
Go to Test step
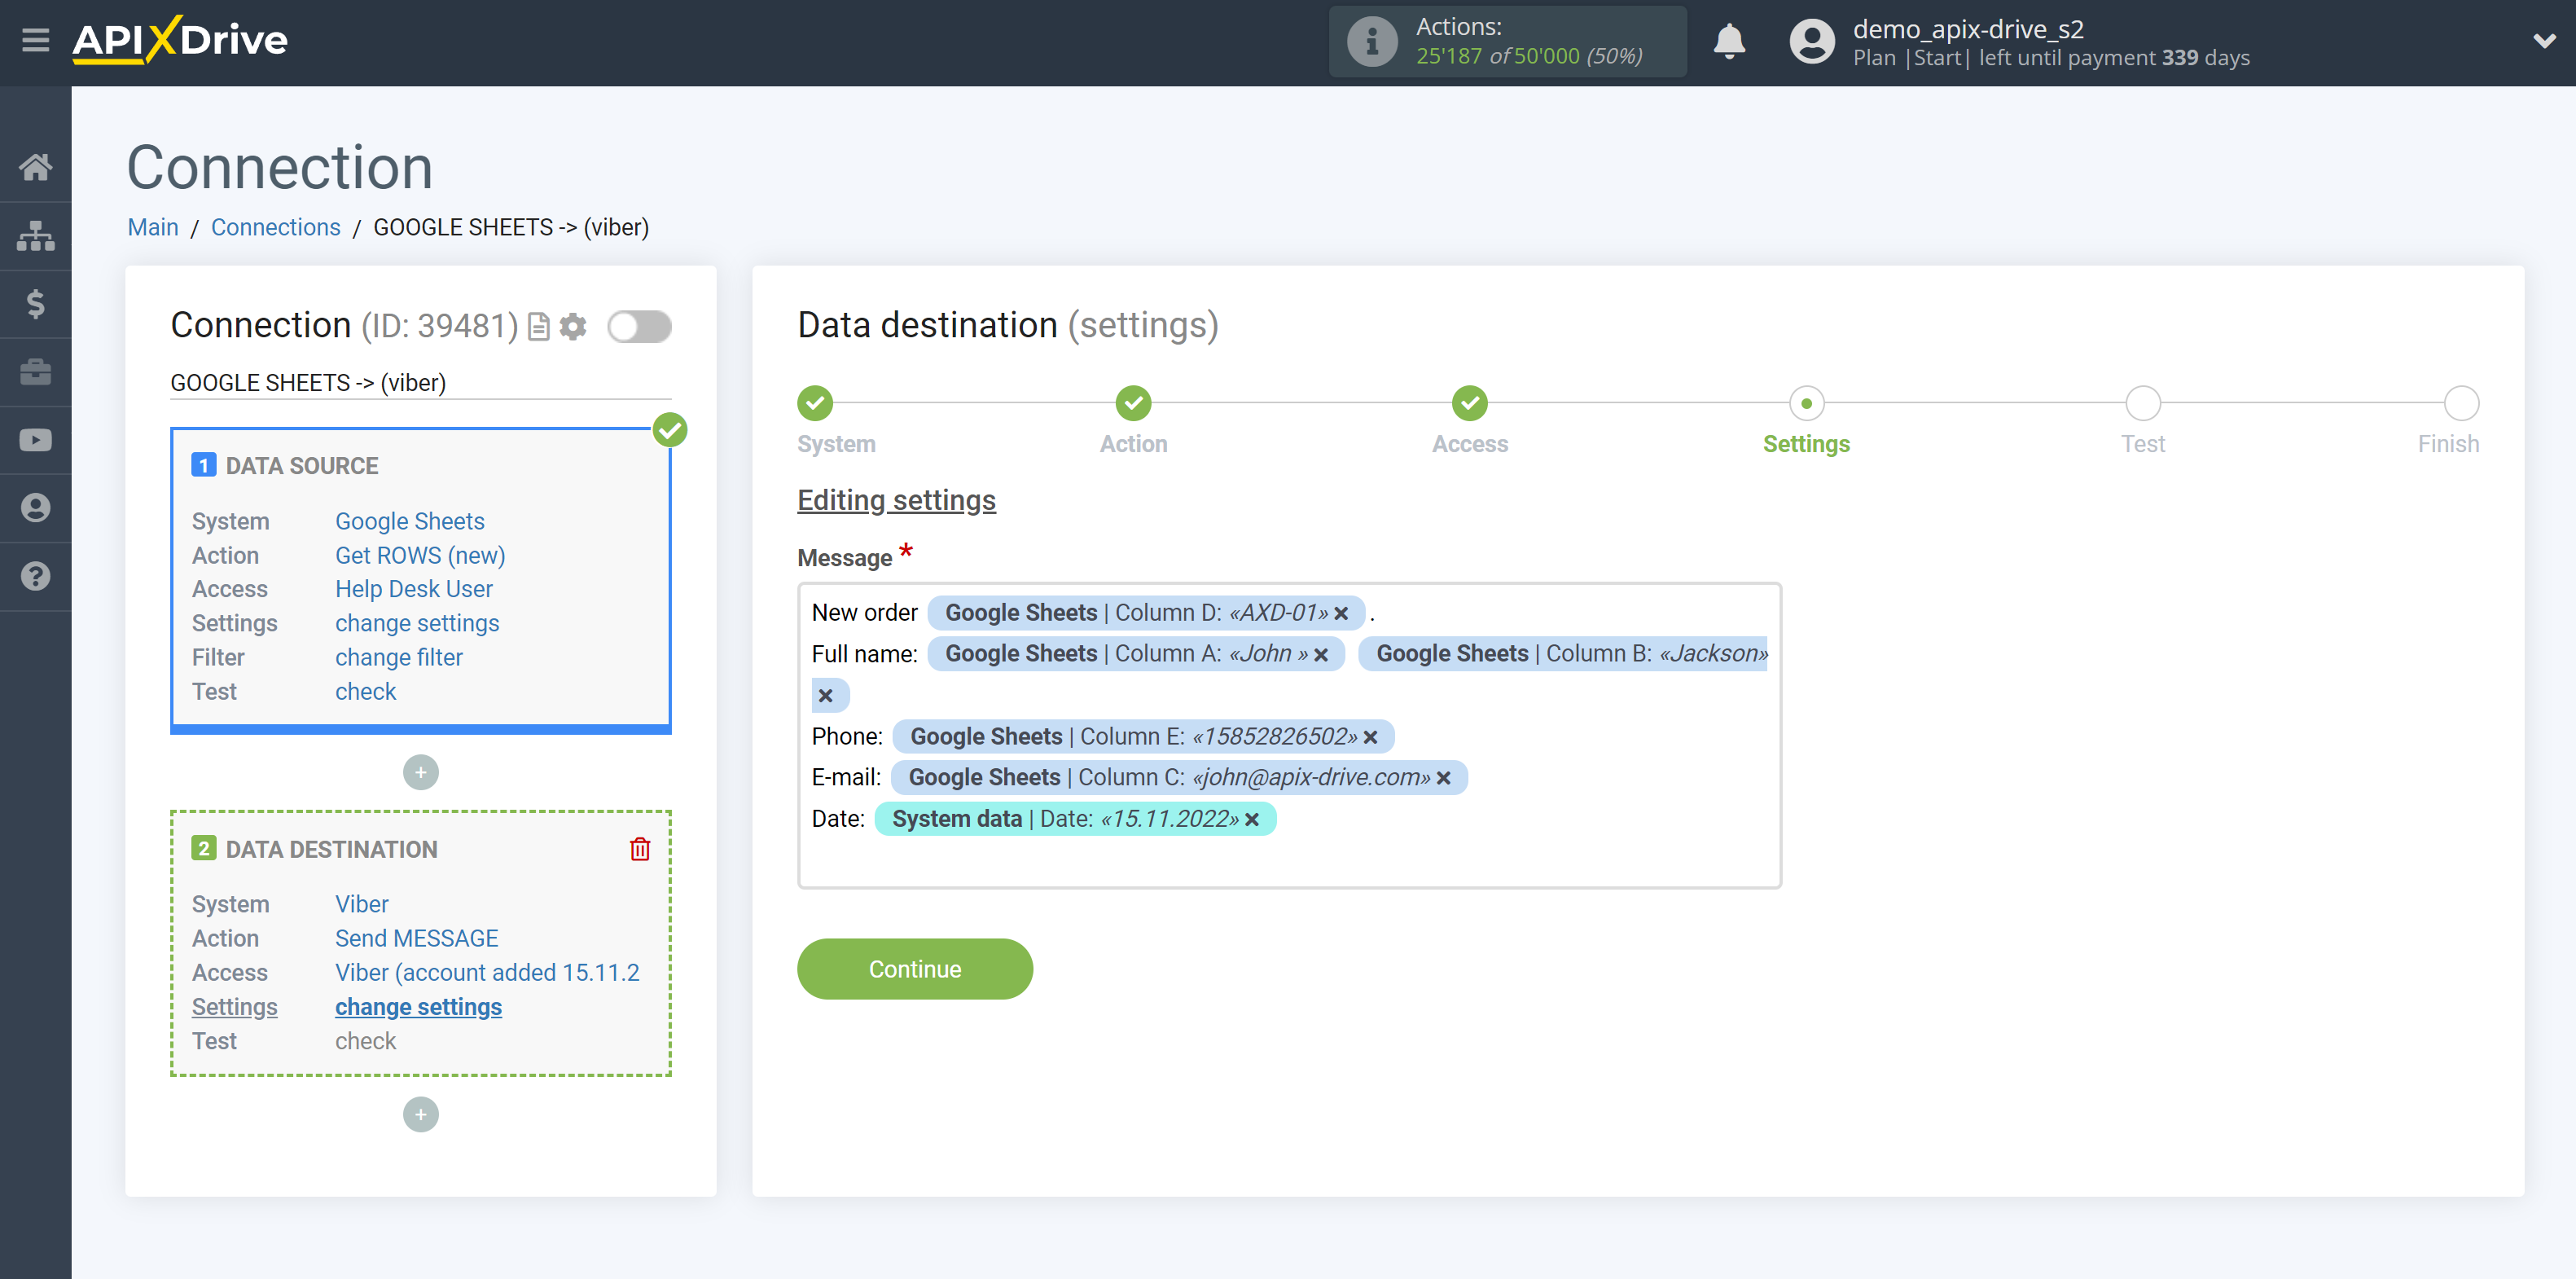[2143, 403]
